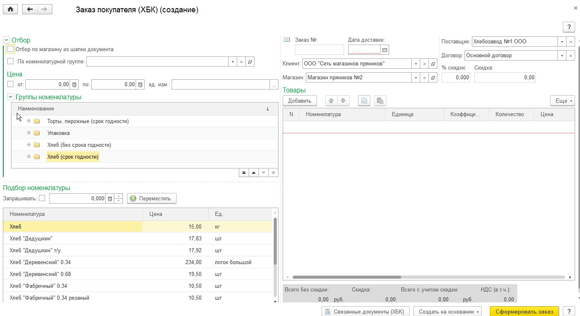Viewport: 580px width, 316px height.
Task: Clear the номенклатурная группа field
Action: coord(241,62)
